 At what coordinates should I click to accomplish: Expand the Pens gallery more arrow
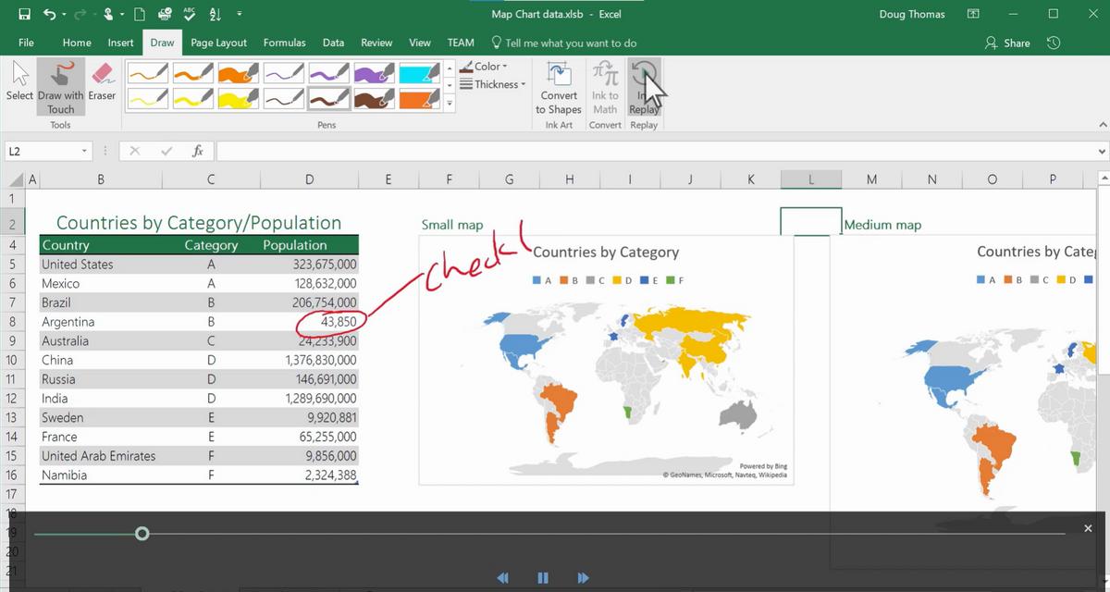click(x=450, y=104)
